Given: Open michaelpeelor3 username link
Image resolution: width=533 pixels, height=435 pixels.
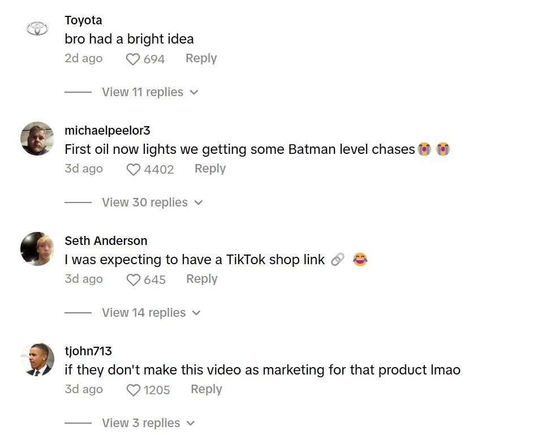Looking at the screenshot, I should coord(108,131).
